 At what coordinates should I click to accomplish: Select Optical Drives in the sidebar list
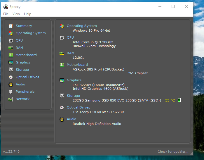27,77
